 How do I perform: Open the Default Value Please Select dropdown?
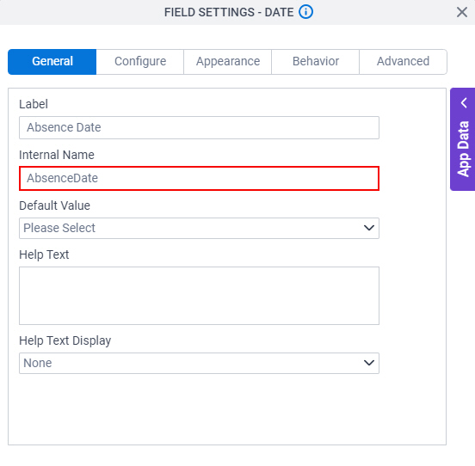point(199,228)
